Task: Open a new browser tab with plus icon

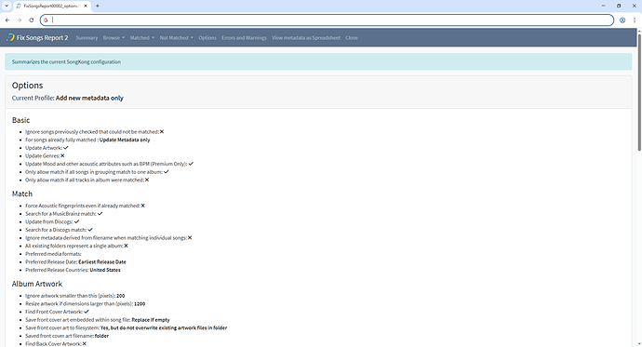Action: coord(98,6)
